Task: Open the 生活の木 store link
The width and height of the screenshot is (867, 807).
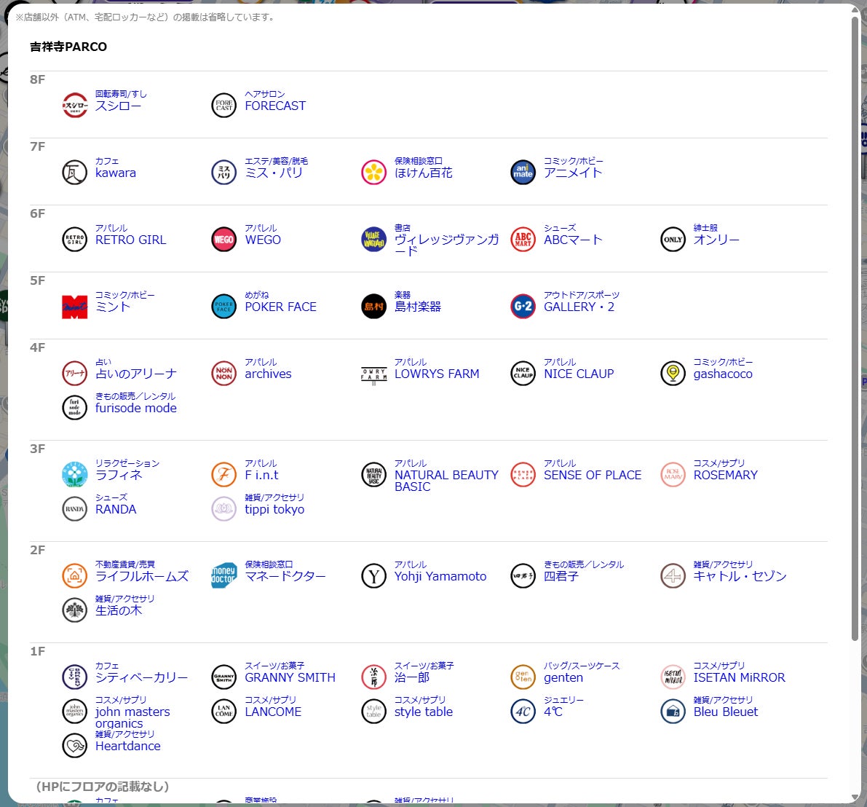Action: tap(119, 610)
